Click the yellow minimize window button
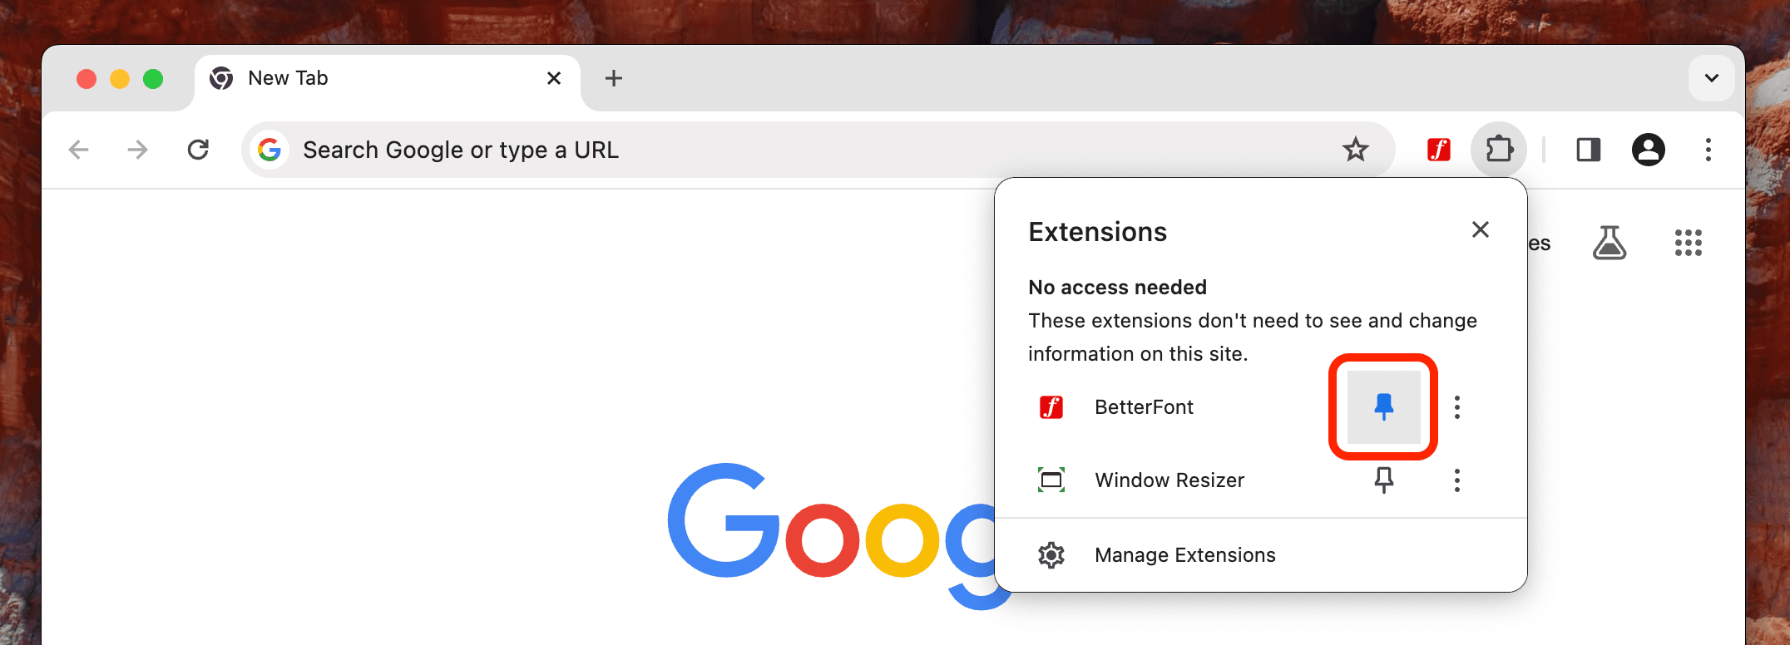This screenshot has height=645, width=1790. [x=120, y=79]
